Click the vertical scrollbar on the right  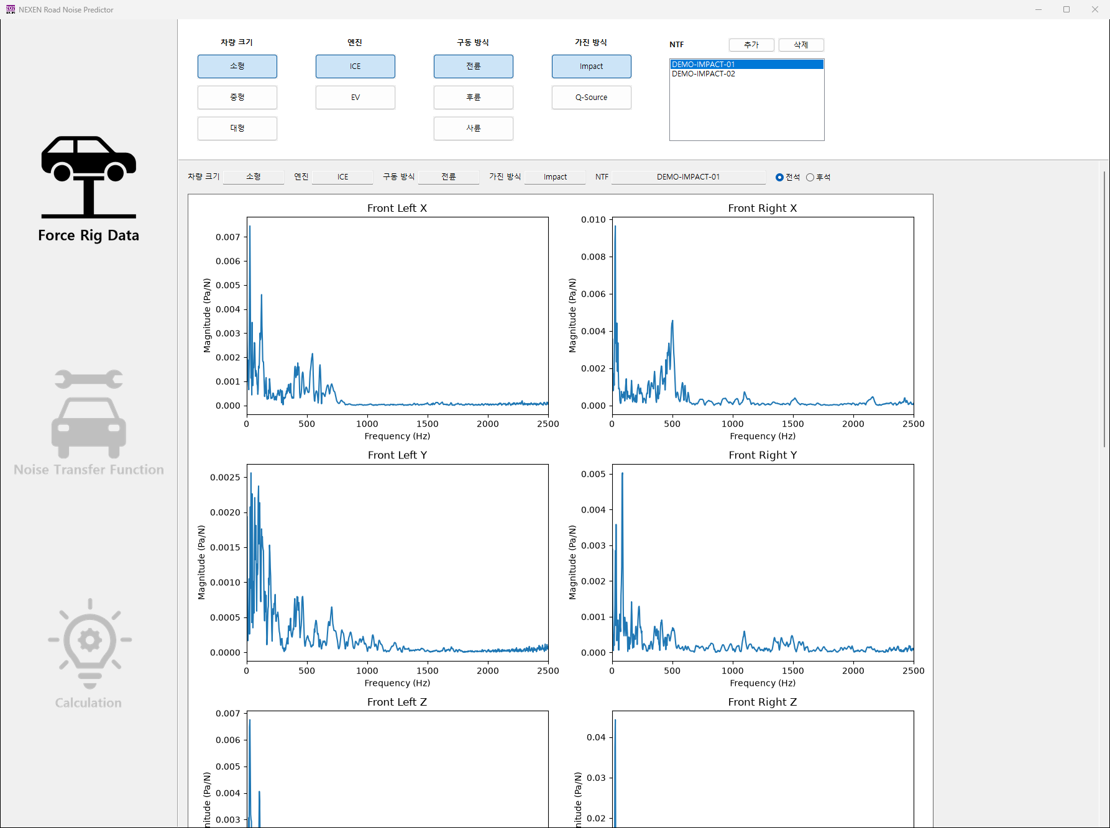point(1104,309)
